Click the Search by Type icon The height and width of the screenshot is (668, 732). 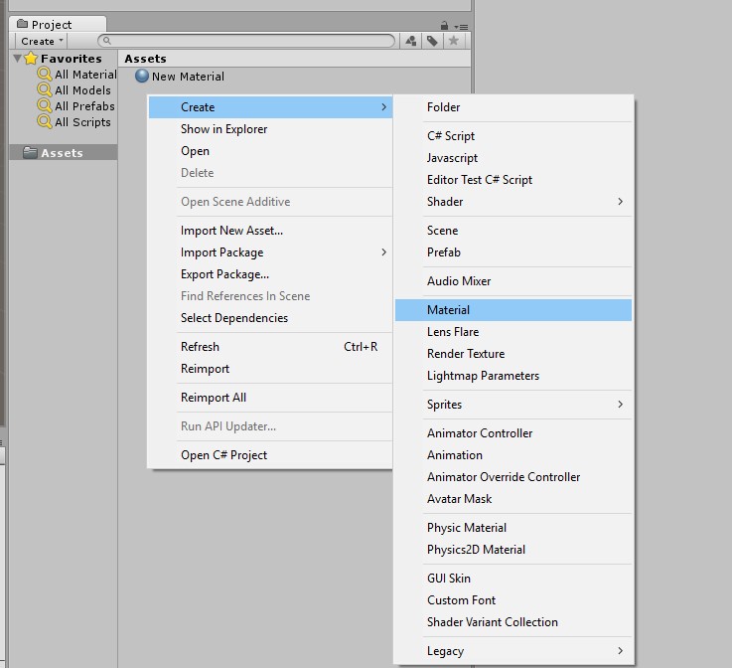[x=411, y=41]
